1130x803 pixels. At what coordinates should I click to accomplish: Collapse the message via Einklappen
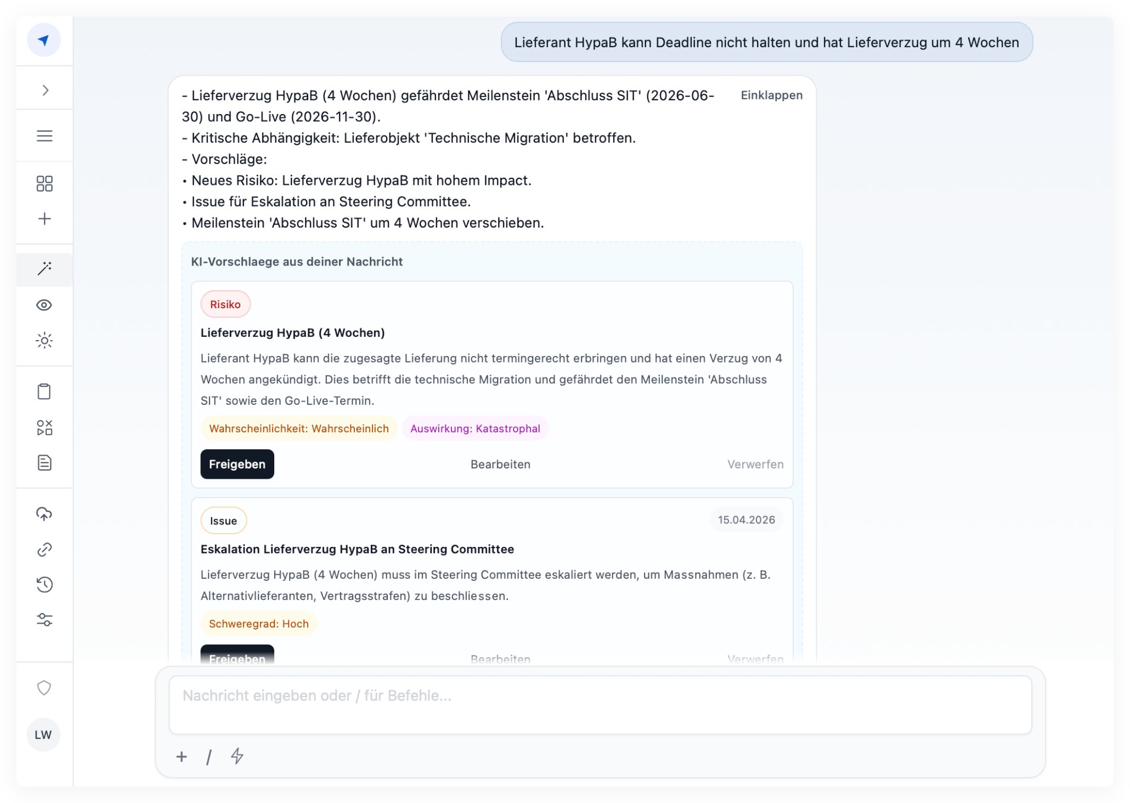[x=771, y=95]
